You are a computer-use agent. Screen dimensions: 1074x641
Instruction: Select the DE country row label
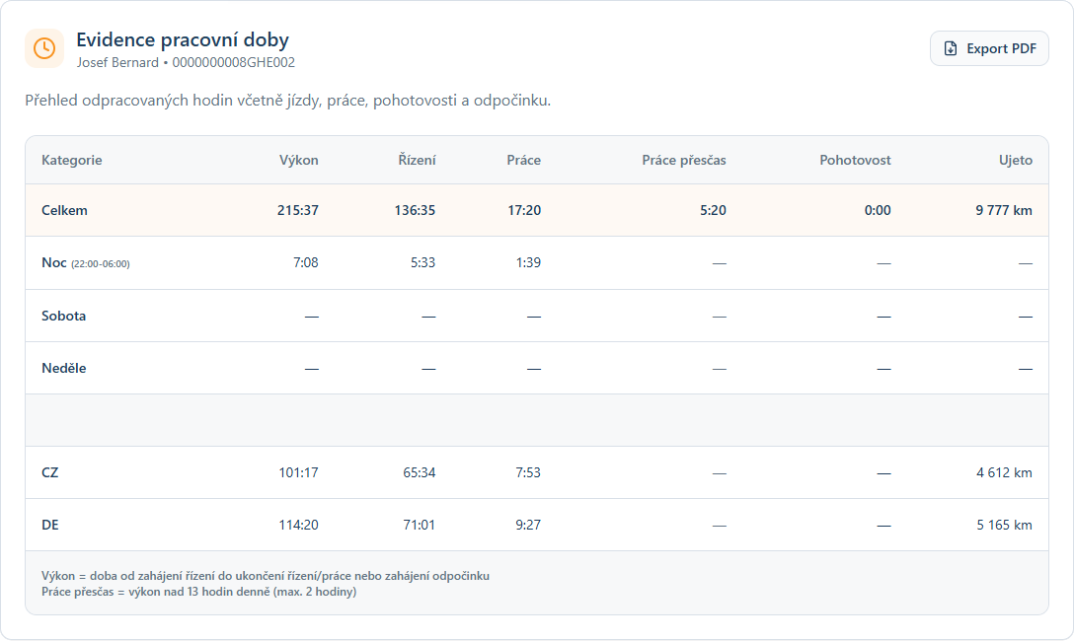tap(50, 525)
